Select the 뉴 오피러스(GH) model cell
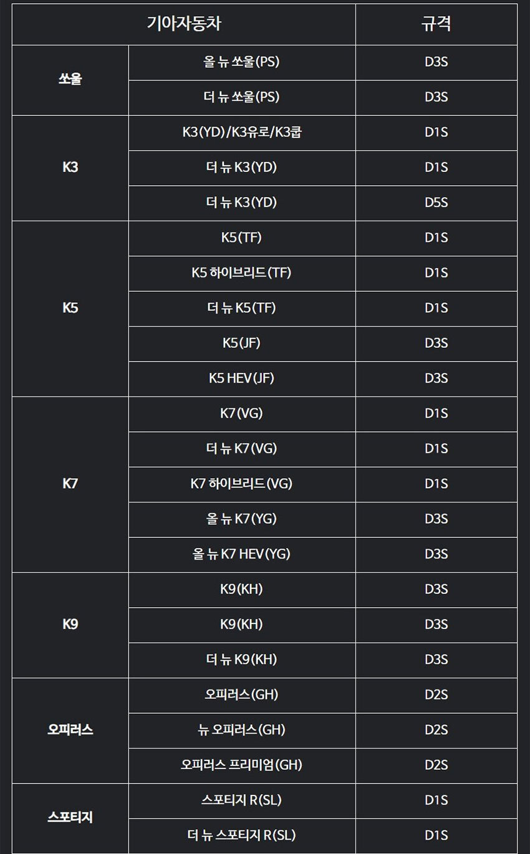 (241, 730)
